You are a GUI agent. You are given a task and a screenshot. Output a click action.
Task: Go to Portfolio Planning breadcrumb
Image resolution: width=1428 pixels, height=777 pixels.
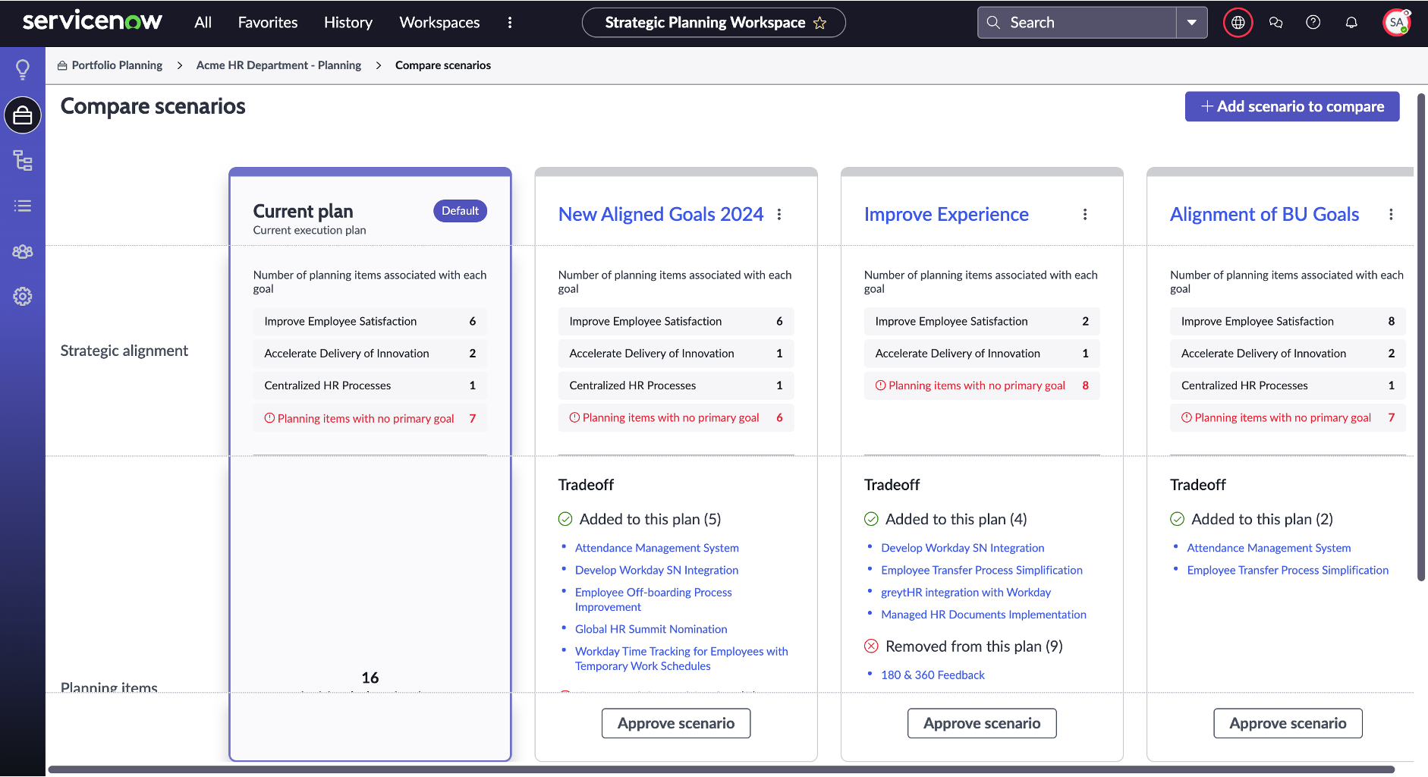(x=117, y=65)
